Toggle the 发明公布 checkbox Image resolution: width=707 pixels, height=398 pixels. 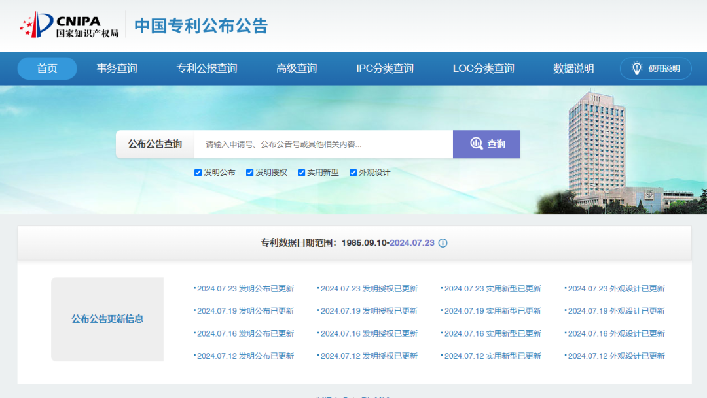coord(198,173)
